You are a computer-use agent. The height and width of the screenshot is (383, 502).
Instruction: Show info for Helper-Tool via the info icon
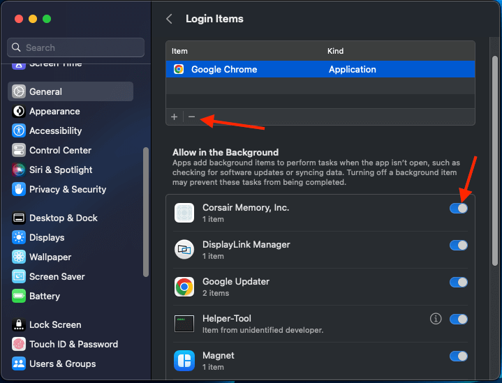point(436,319)
